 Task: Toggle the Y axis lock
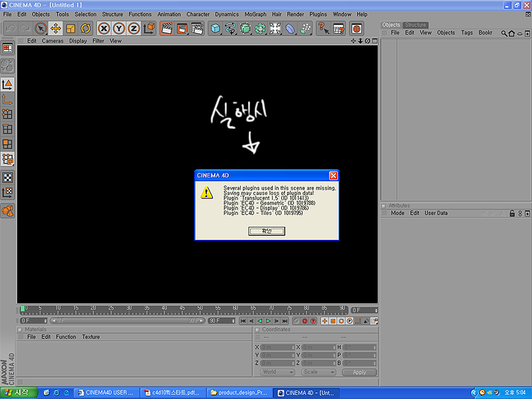coord(119,29)
